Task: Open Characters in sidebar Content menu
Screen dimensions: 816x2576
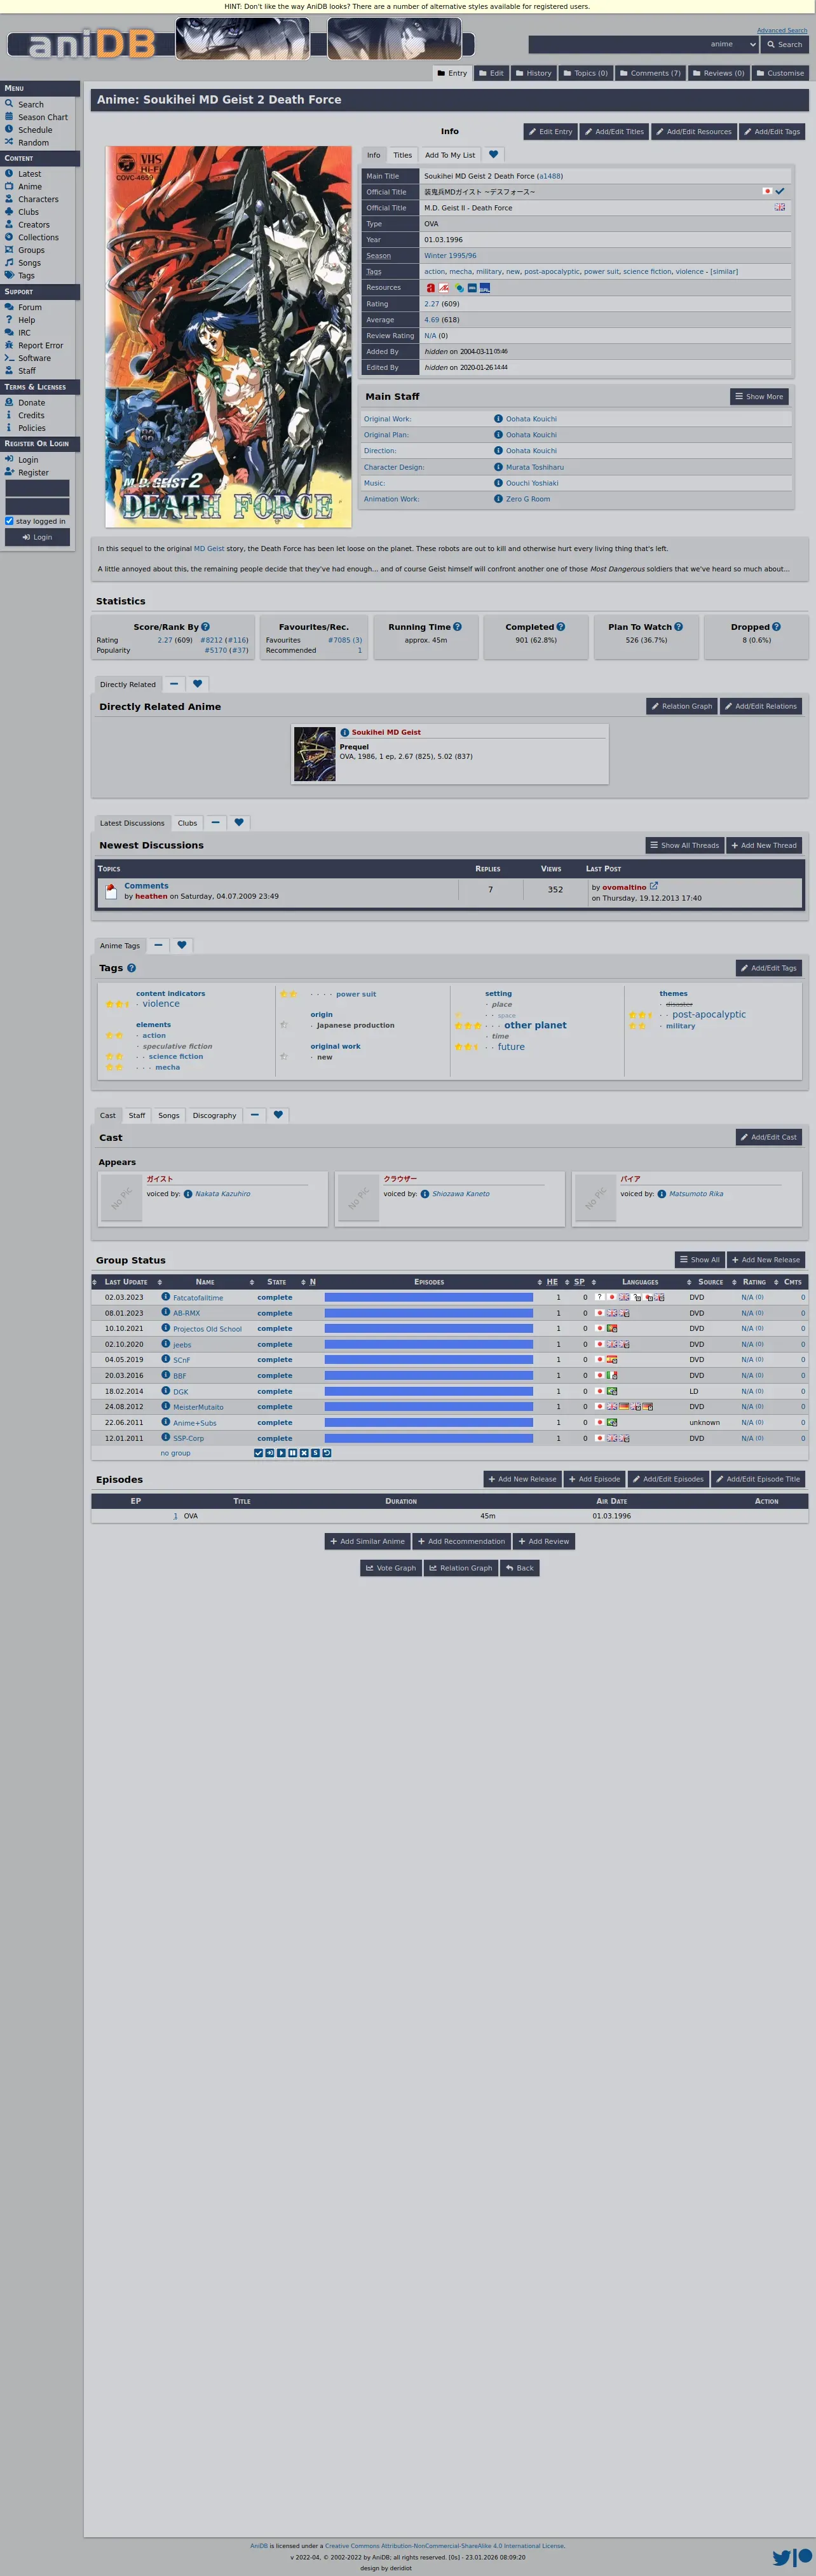Action: 38,199
